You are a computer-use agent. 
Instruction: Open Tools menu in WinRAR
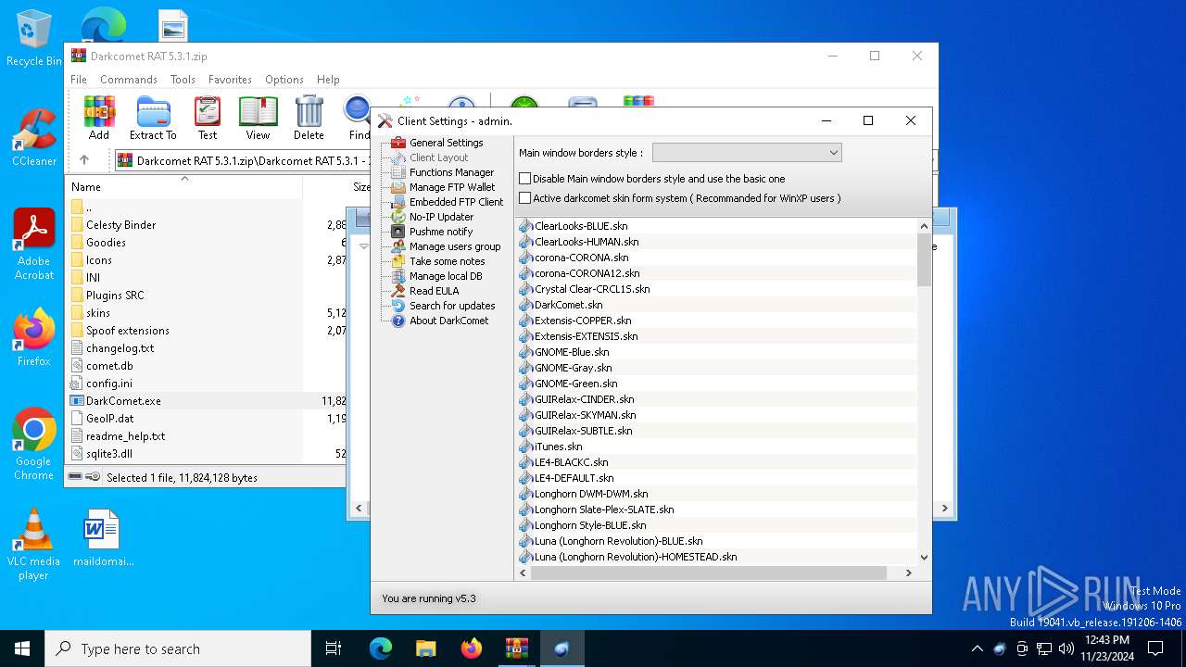[x=183, y=80]
